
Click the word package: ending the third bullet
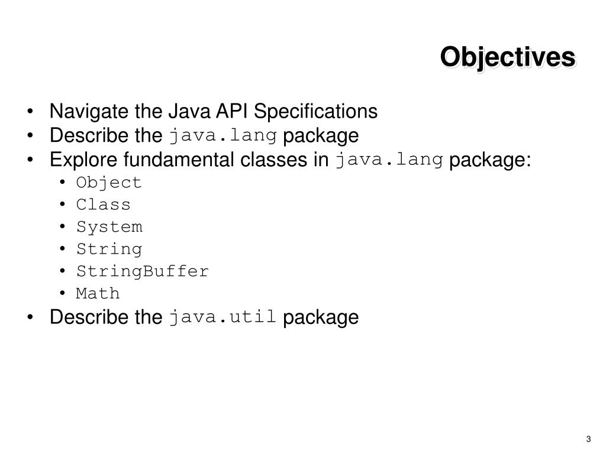click(x=490, y=160)
